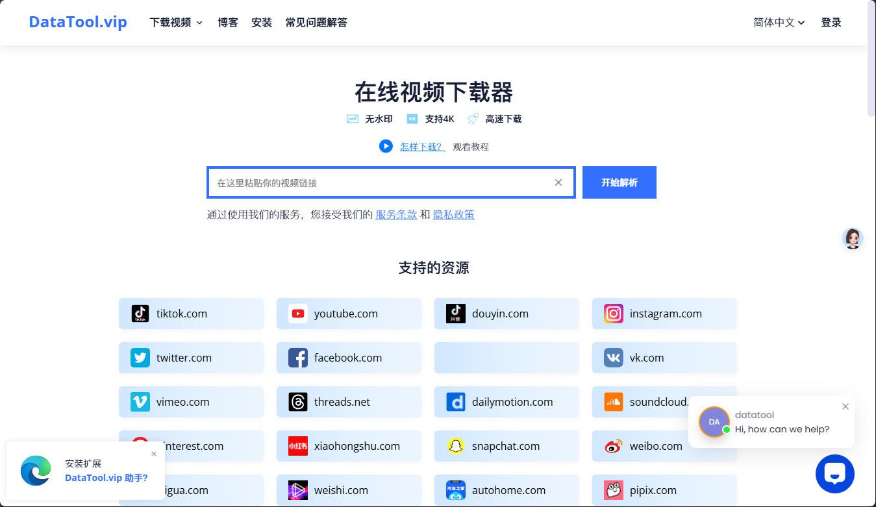Screen dimensions: 876x507
Task: Click the instagram.com text label
Action: click(x=666, y=314)
